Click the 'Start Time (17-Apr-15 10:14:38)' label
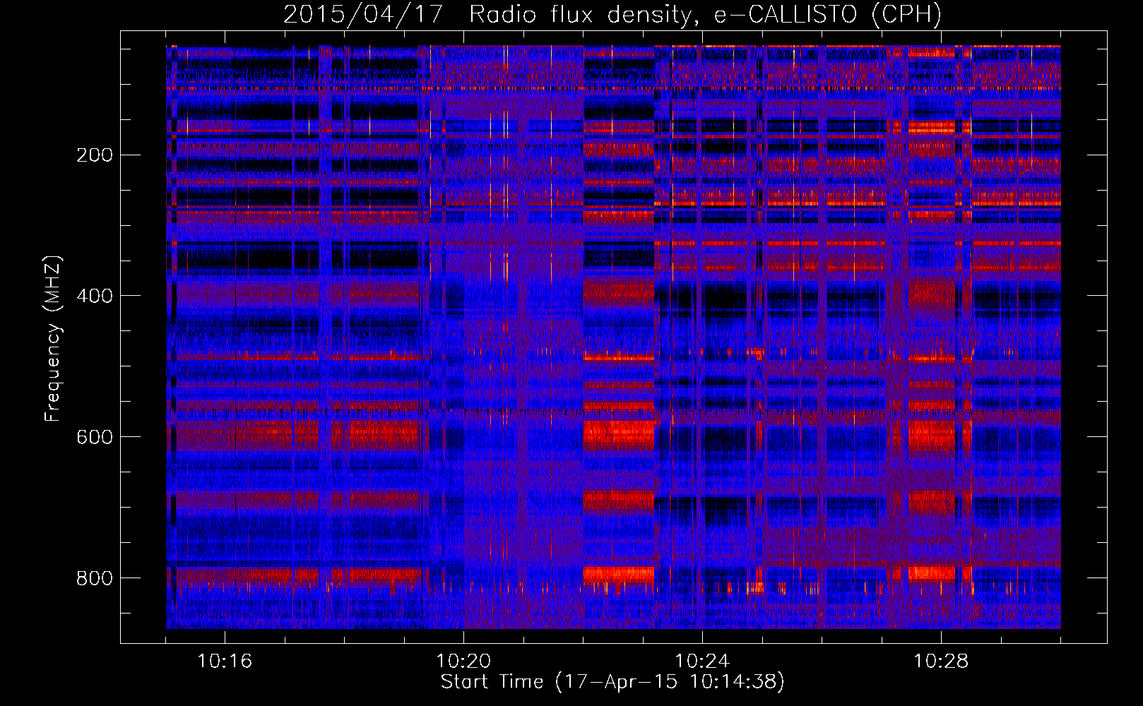Viewport: 1143px width, 706px height. pyautogui.click(x=612, y=682)
